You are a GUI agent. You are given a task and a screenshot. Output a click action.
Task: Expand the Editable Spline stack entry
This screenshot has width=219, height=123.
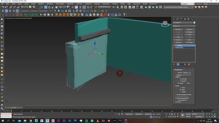click(x=174, y=48)
